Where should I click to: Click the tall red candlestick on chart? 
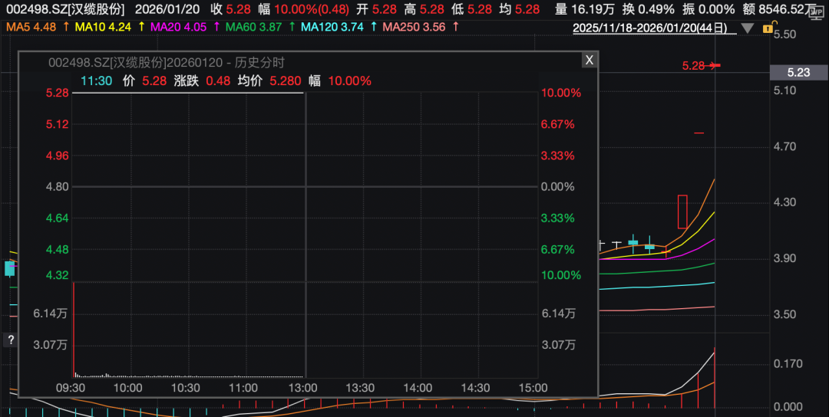point(682,212)
